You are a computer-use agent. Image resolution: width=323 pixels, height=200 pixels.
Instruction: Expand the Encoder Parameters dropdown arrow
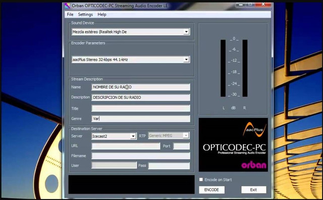[x=186, y=59]
